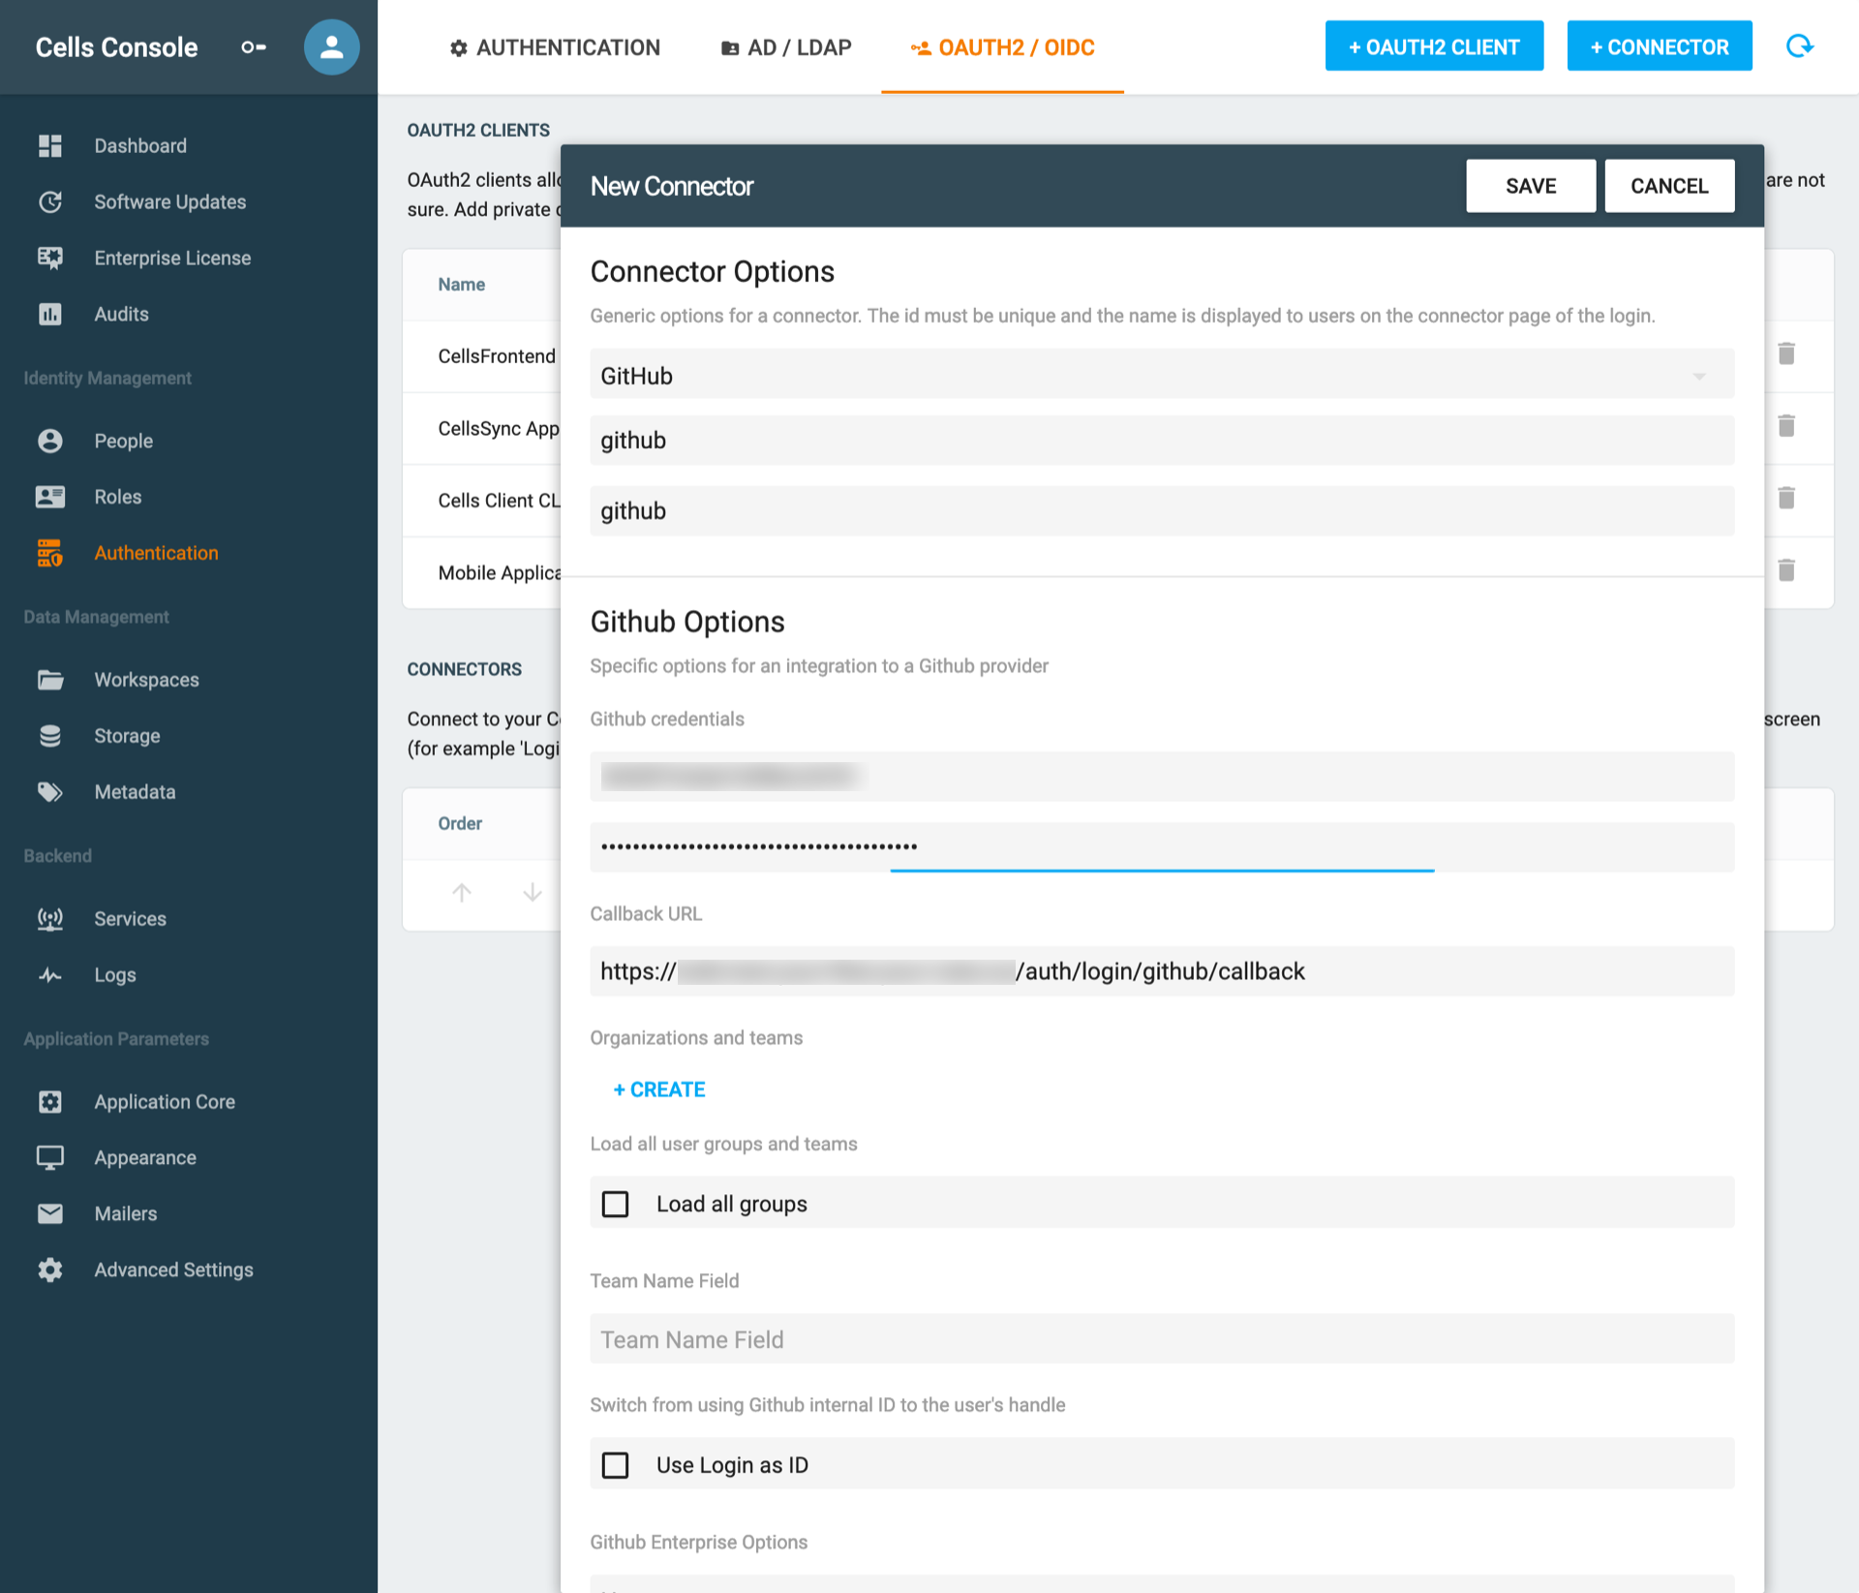Viewport: 1859px width, 1593px height.
Task: Enable the Load all groups checkbox
Action: pyautogui.click(x=616, y=1205)
